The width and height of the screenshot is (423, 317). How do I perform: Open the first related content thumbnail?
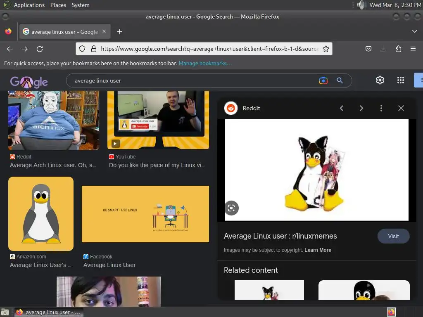pos(269,290)
